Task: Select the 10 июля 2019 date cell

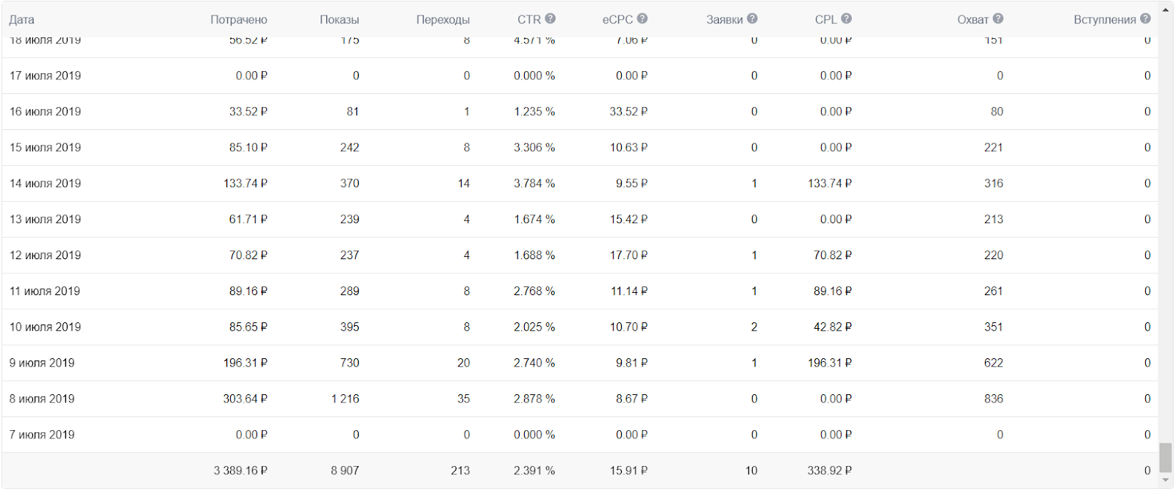Action: click(x=46, y=327)
